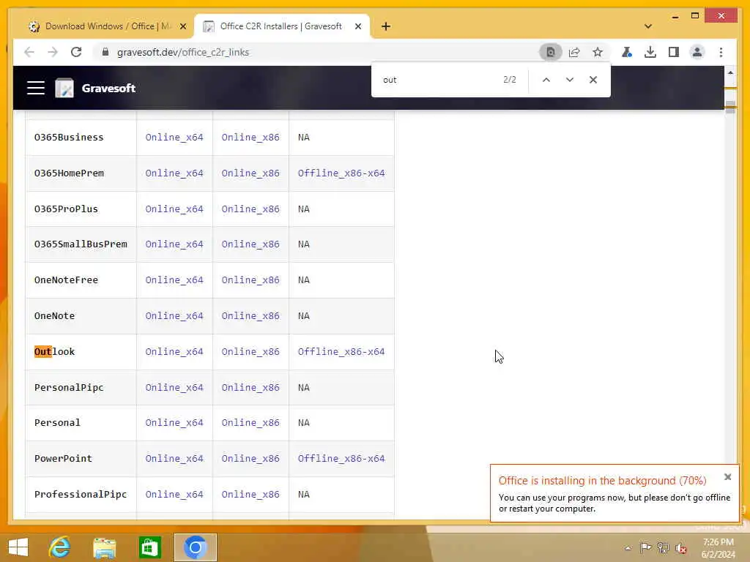Open PowerPoint Online_x64 link
This screenshot has height=562, width=750.
click(174, 458)
